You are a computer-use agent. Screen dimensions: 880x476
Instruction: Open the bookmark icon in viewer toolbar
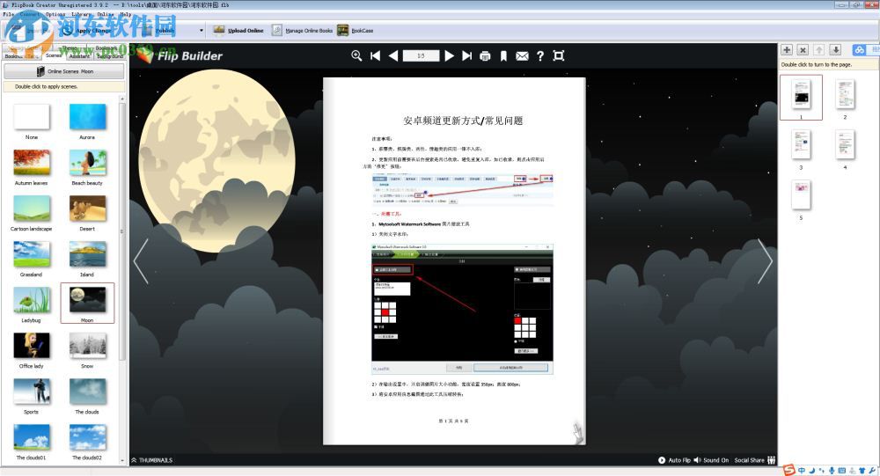(503, 55)
